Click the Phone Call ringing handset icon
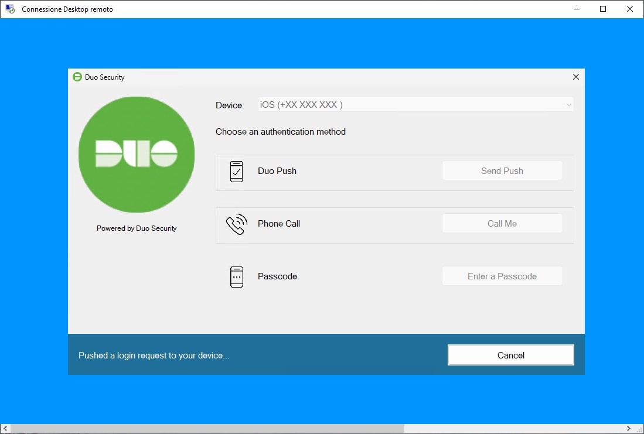The height and width of the screenshot is (434, 644). (236, 224)
